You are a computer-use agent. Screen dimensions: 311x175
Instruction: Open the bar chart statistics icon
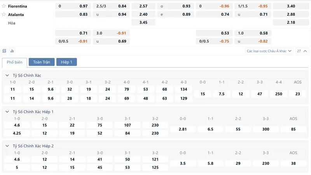pyautogui.click(x=12, y=51)
